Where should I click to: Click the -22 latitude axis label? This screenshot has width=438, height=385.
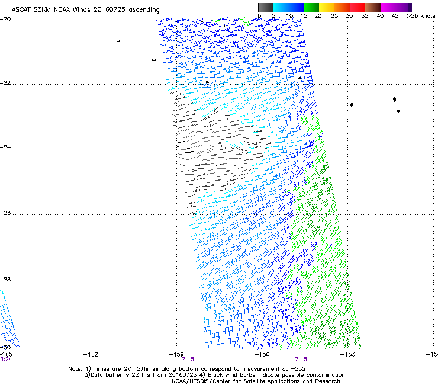click(x=5, y=83)
